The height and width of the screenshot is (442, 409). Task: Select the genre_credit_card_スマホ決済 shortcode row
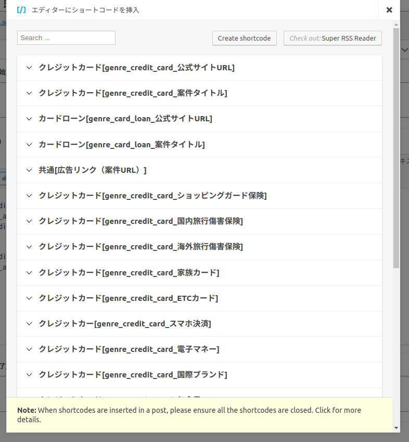[x=124, y=324]
